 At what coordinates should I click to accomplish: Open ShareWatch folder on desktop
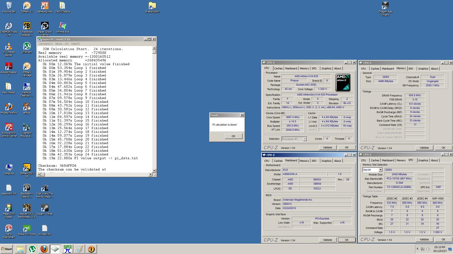152,8
